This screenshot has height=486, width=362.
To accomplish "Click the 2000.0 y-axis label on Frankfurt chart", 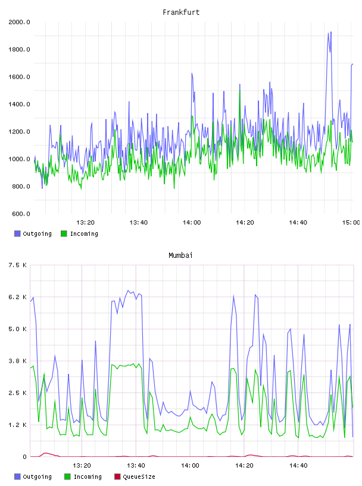I will pyautogui.click(x=19, y=22).
